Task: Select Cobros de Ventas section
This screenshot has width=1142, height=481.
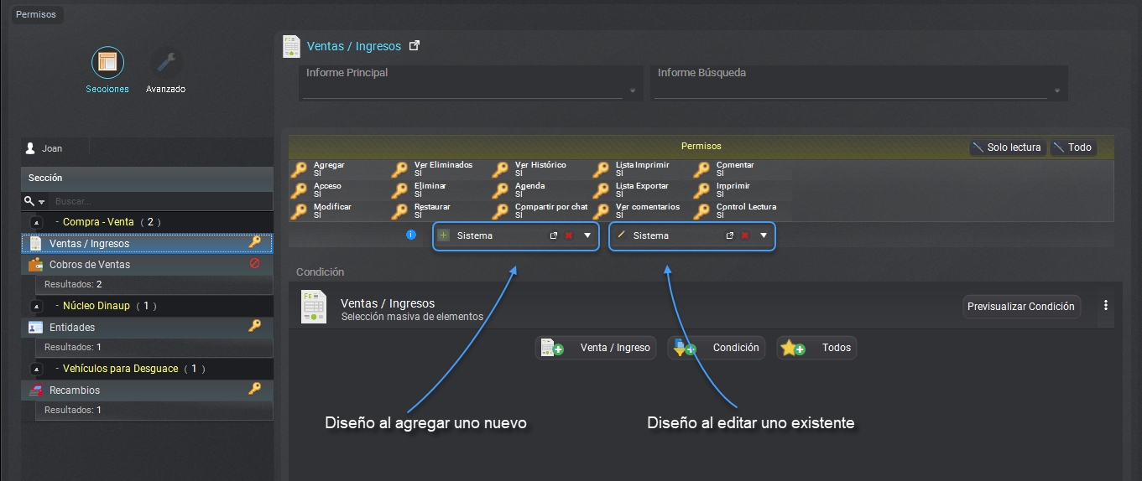Action: (90, 265)
